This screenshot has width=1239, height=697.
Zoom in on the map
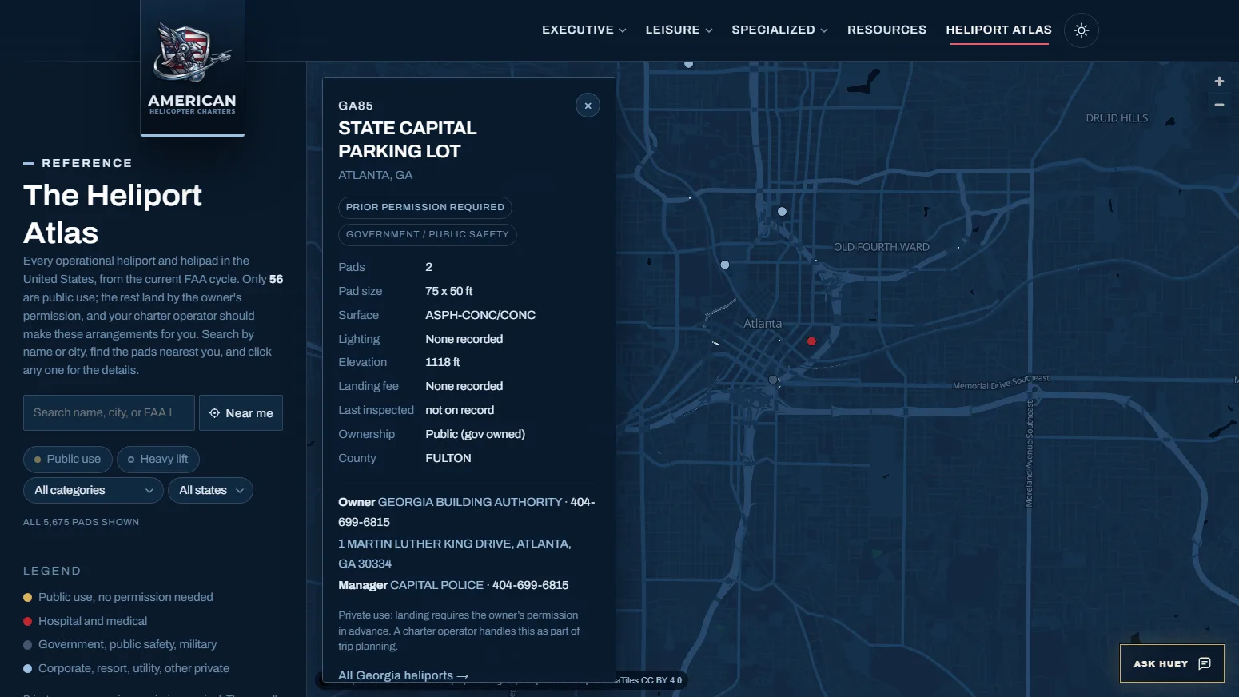point(1219,82)
